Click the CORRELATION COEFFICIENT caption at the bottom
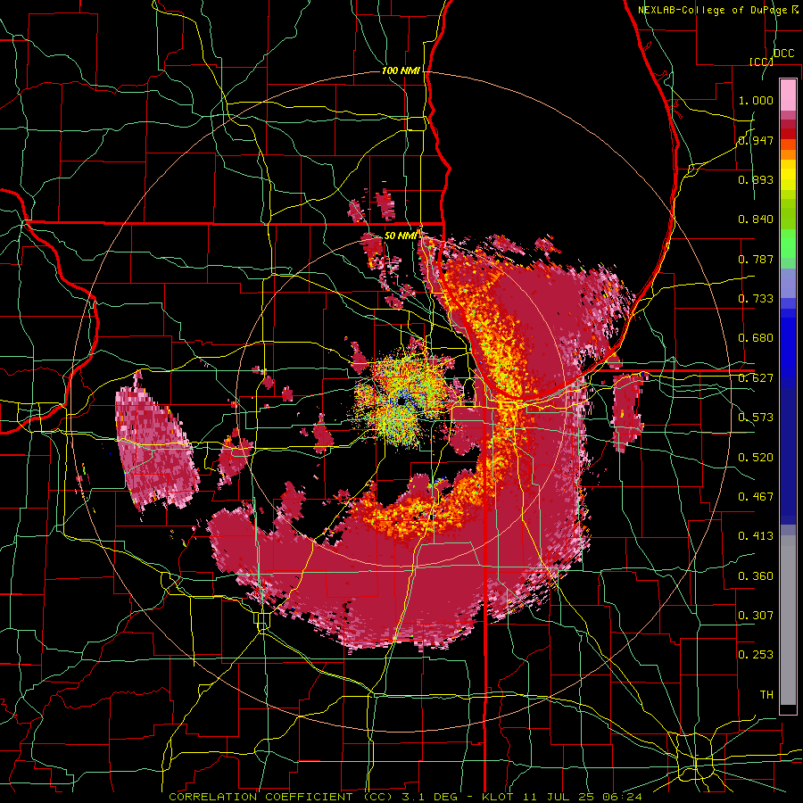The width and height of the screenshot is (803, 803). [405, 797]
